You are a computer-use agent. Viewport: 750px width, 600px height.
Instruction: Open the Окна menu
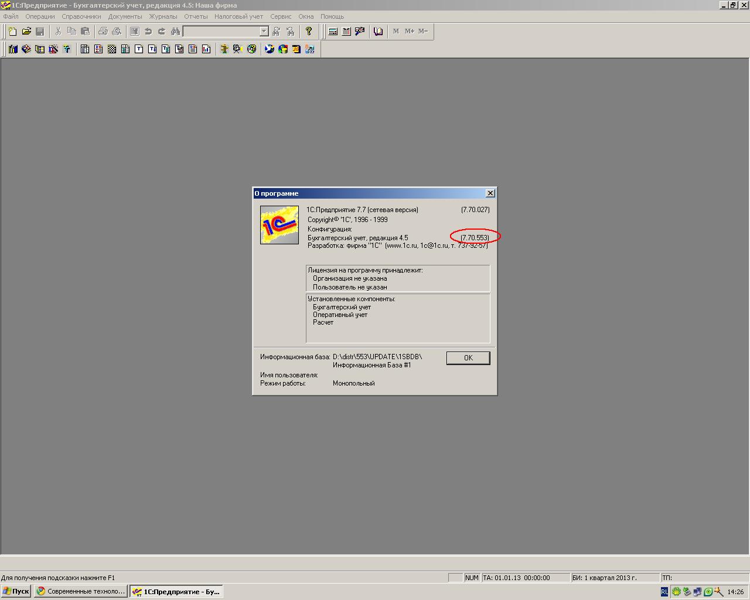click(306, 16)
